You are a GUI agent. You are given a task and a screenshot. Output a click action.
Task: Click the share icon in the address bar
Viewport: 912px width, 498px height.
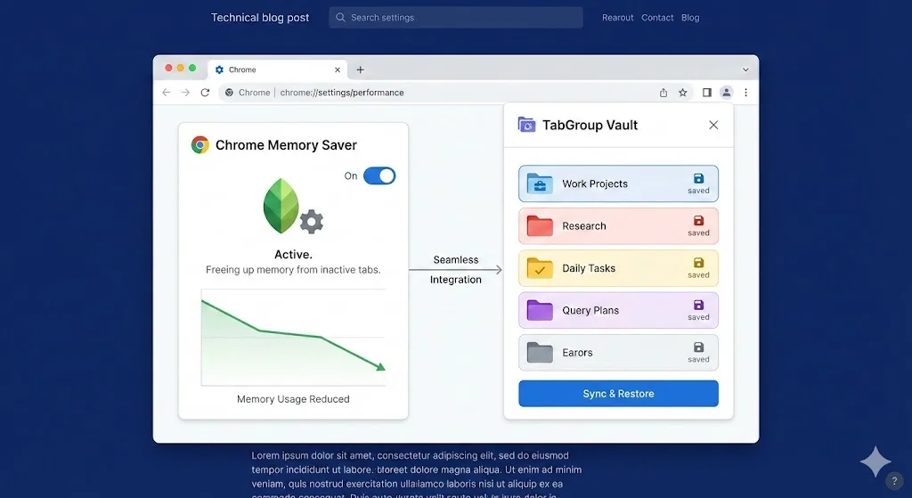point(663,93)
